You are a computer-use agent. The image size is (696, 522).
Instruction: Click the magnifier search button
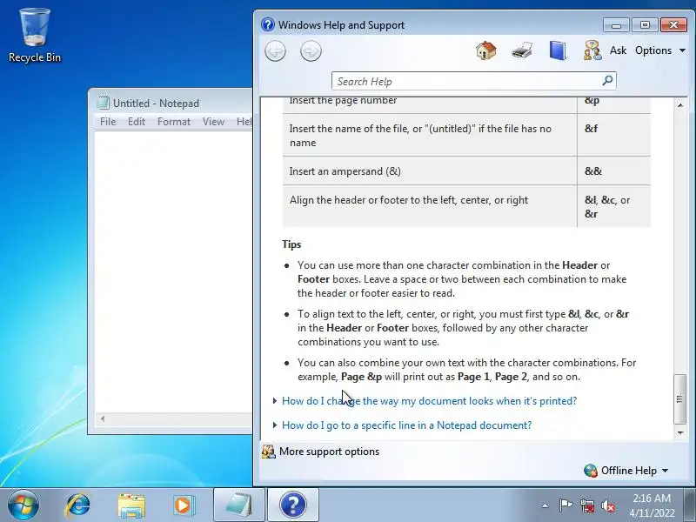pyautogui.click(x=607, y=81)
